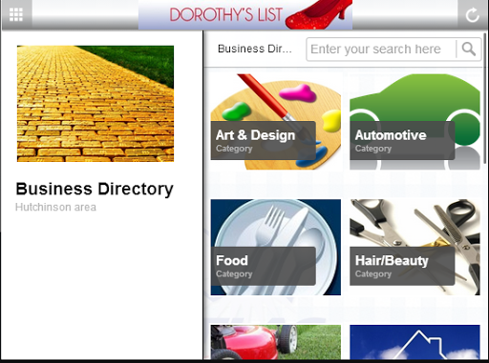Open the Art & Design category
Viewport: 489px width, 363px height.
click(x=276, y=122)
